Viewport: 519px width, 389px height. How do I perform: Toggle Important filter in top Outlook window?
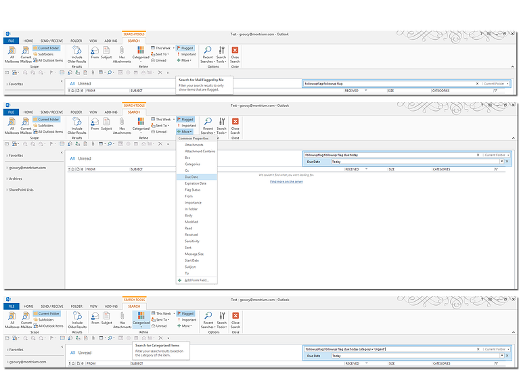(x=187, y=54)
